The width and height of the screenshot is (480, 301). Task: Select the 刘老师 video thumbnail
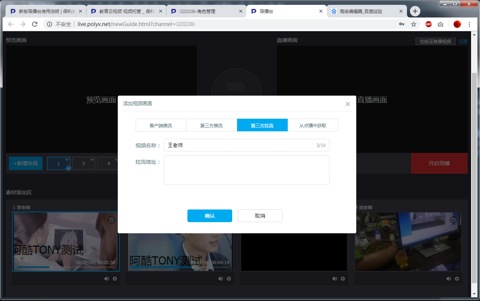(408, 242)
